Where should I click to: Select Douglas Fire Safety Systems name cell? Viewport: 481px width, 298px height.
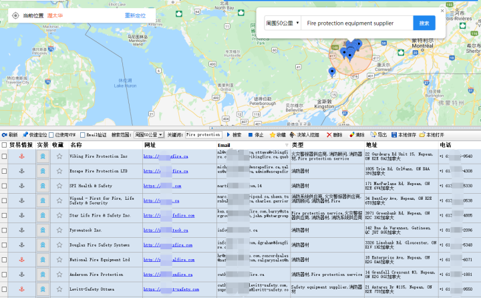(x=106, y=245)
